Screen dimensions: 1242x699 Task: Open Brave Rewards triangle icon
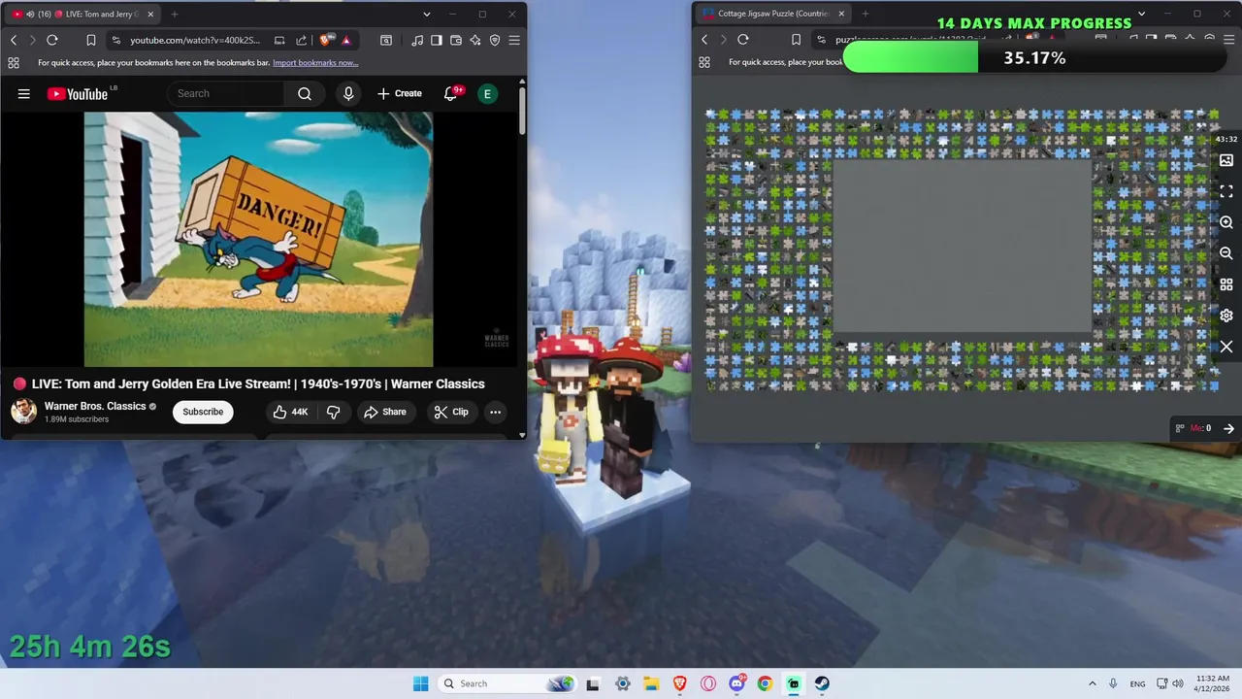[x=345, y=40]
